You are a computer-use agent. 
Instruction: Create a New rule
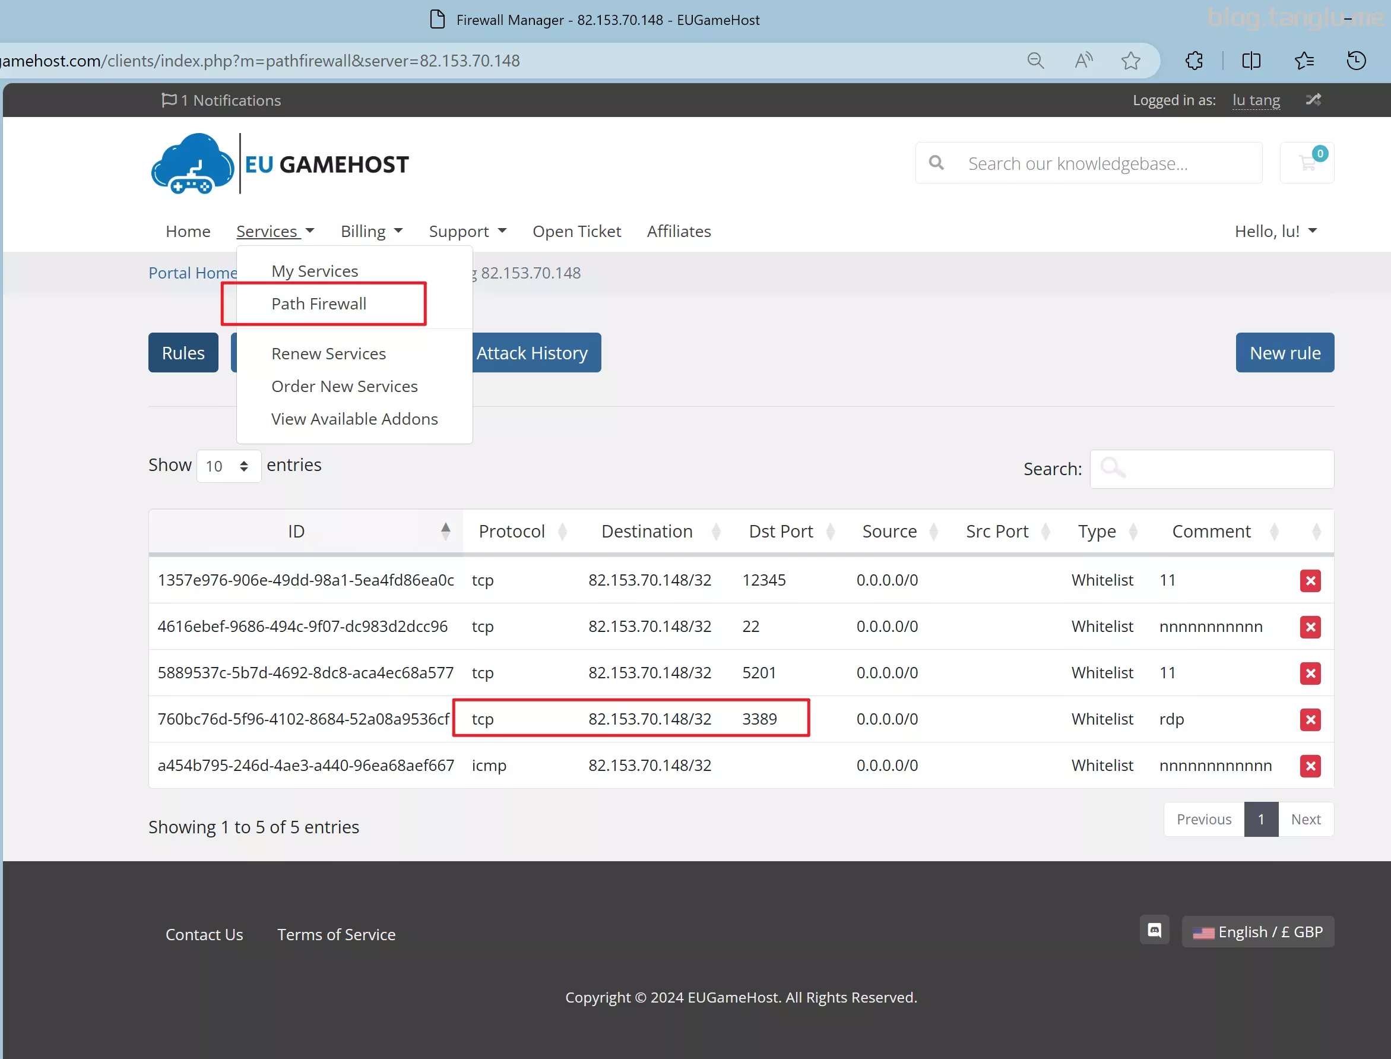[x=1285, y=352]
